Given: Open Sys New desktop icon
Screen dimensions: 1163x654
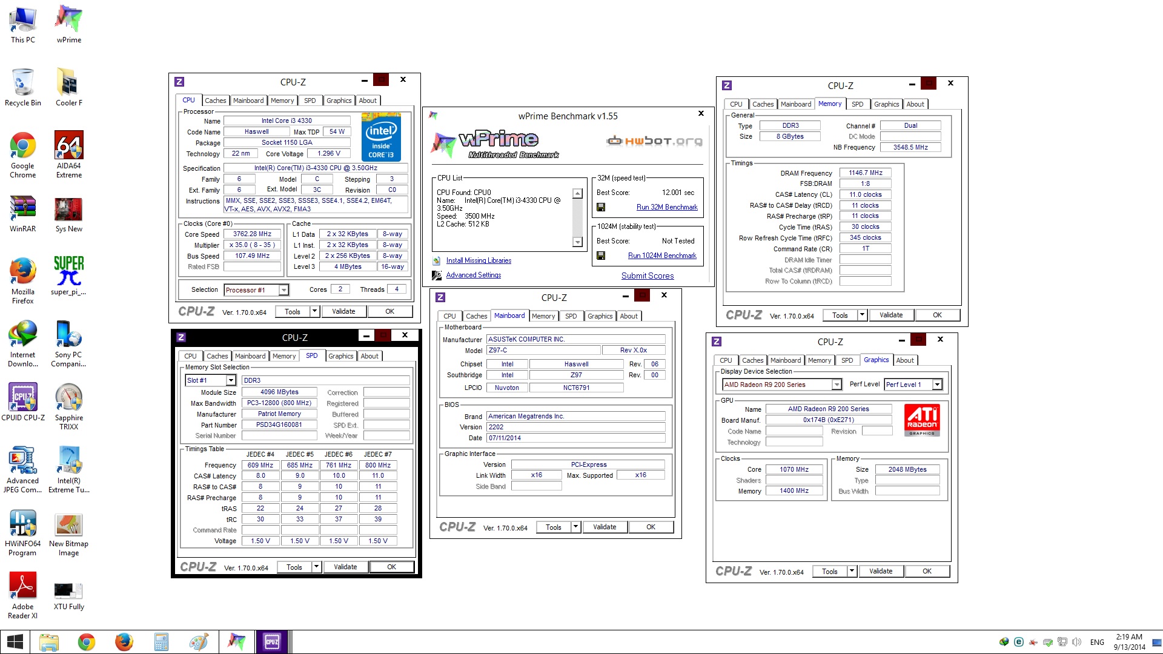Looking at the screenshot, I should point(69,214).
